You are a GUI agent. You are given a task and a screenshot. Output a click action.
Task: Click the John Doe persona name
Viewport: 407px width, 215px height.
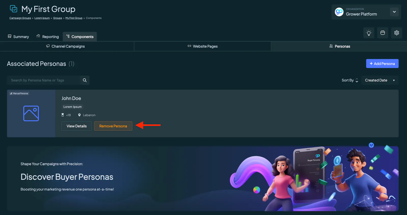pyautogui.click(x=71, y=98)
